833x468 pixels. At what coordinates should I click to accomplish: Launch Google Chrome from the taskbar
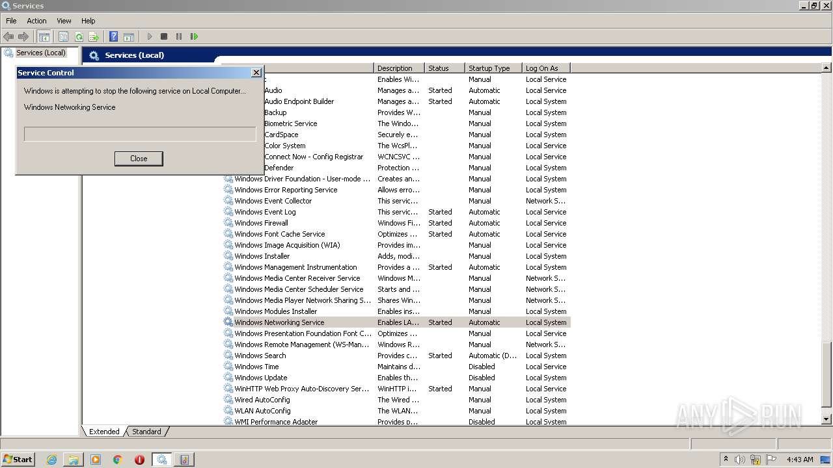click(x=118, y=460)
